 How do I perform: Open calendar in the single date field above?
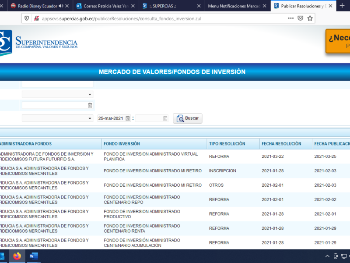[90, 105]
